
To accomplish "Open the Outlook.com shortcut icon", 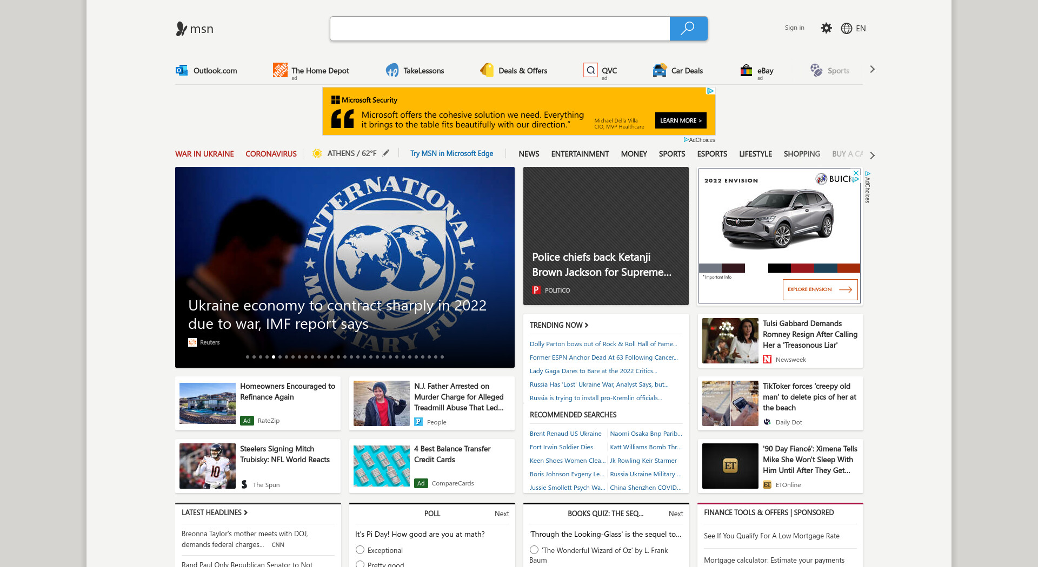I will coord(182,70).
